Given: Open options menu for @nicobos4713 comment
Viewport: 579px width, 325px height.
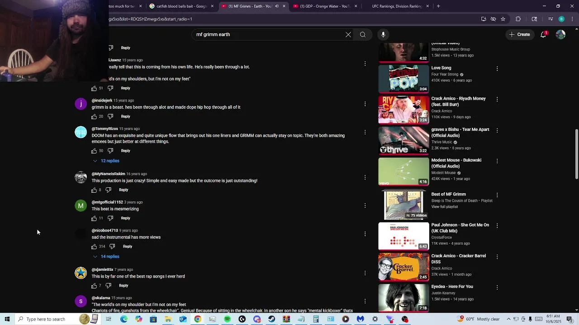Looking at the screenshot, I should coord(365,234).
